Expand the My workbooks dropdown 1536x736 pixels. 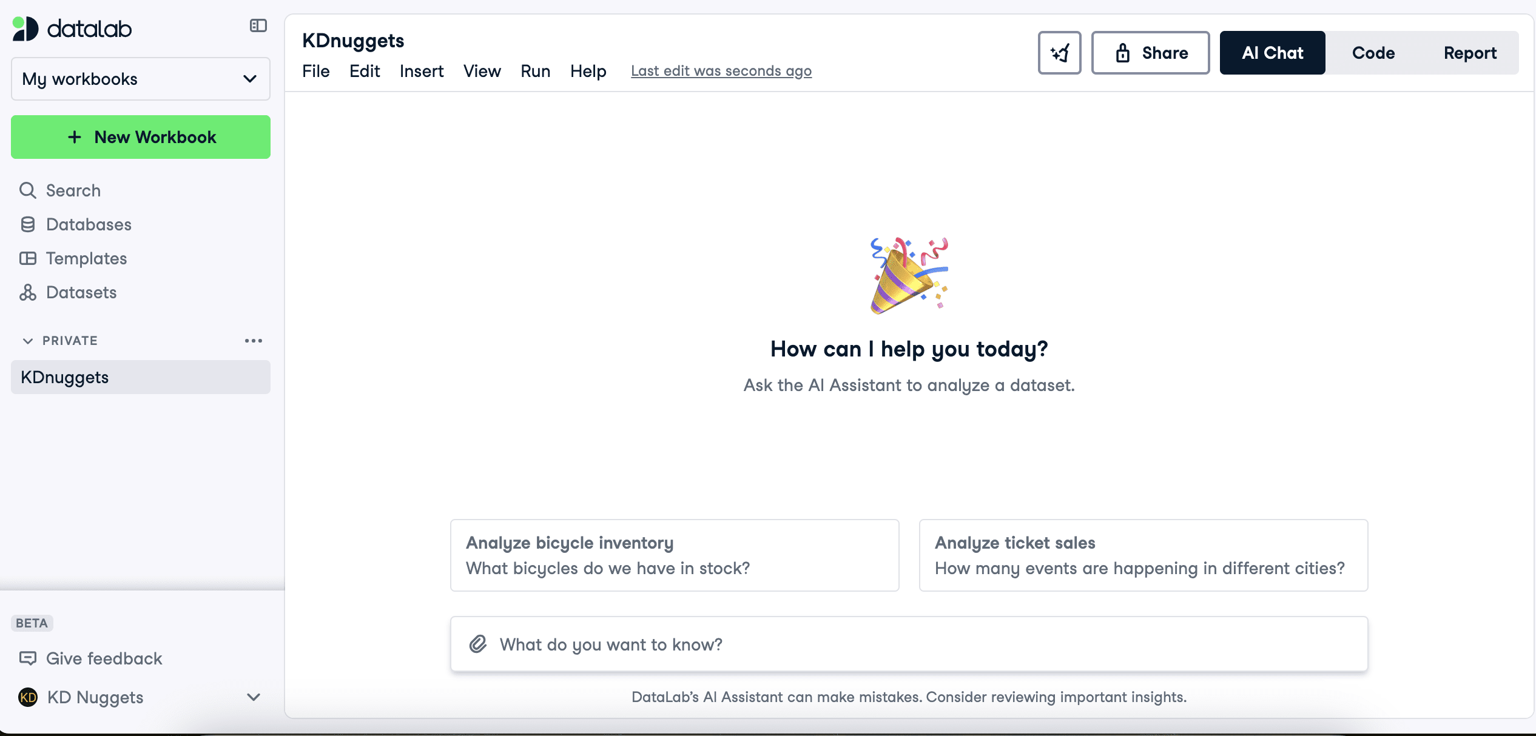(x=140, y=78)
